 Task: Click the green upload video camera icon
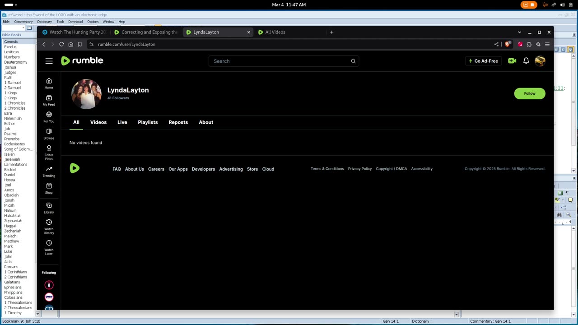(x=512, y=61)
